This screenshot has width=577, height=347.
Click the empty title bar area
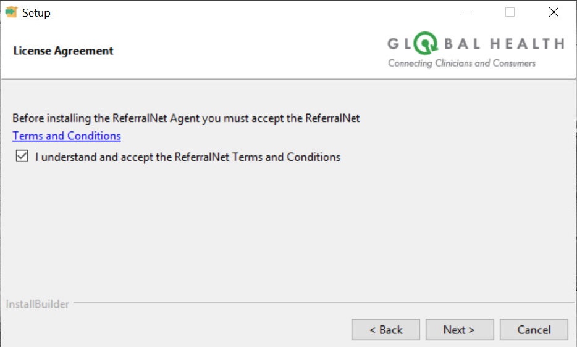[247, 12]
